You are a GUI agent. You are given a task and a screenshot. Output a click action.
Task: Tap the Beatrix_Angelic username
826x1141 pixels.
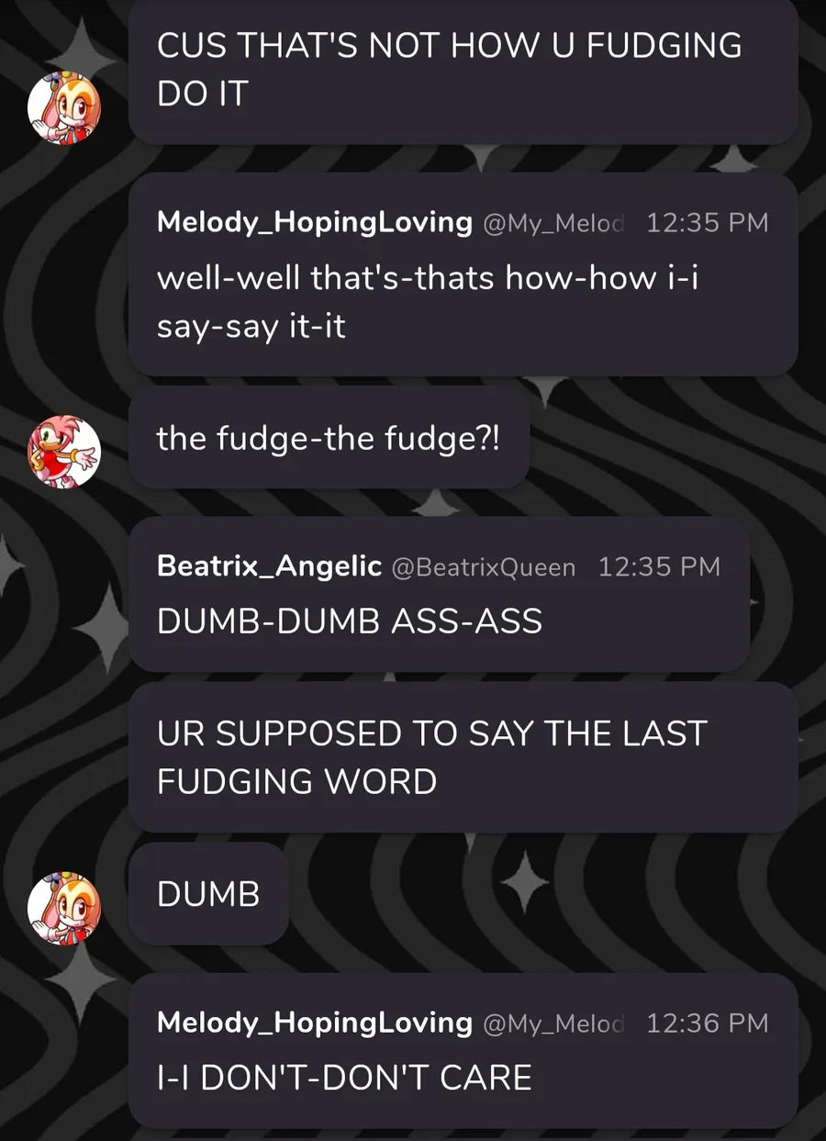coord(269,566)
